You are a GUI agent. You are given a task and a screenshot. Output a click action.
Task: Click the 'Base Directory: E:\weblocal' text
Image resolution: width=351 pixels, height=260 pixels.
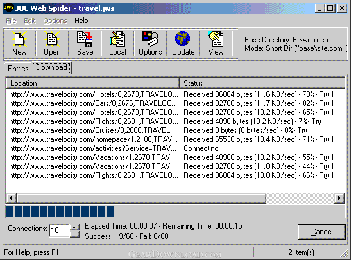pos(287,40)
